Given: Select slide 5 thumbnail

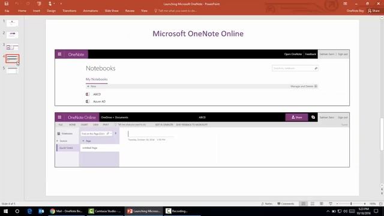Looking at the screenshot, I should (12, 71).
